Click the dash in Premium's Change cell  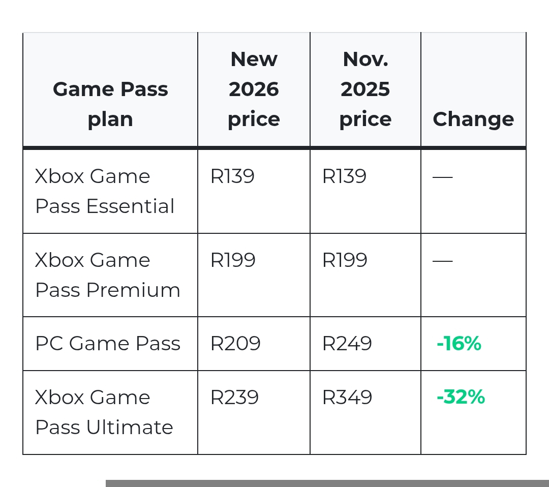(x=442, y=261)
